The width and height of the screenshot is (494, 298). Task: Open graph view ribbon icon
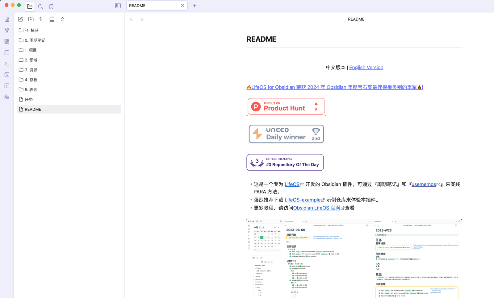7,30
